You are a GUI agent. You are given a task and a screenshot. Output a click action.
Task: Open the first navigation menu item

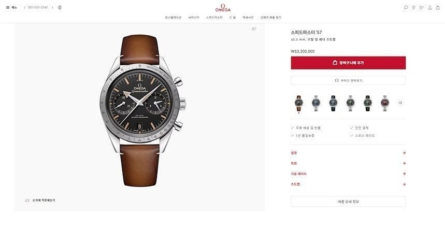point(173,18)
